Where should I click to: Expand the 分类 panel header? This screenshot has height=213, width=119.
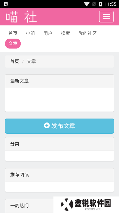coord(60,144)
